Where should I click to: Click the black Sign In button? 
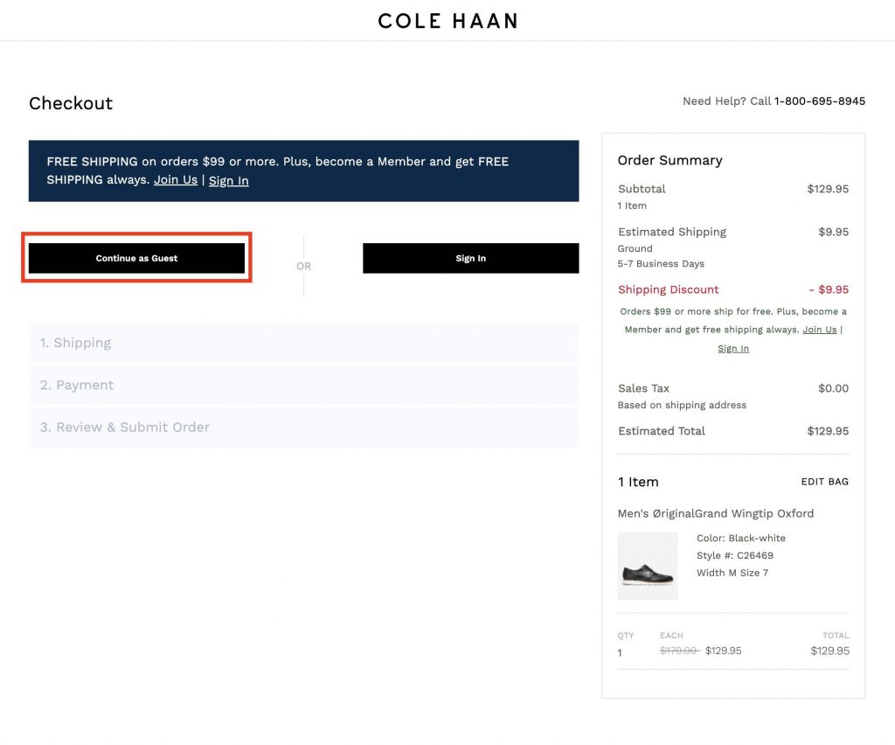(x=470, y=258)
